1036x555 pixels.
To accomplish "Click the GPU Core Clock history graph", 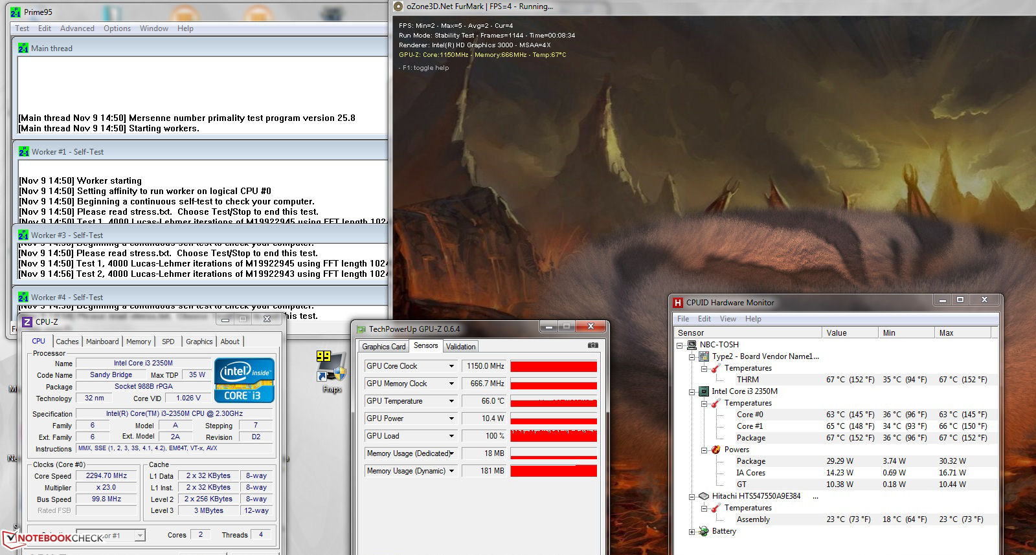I will click(554, 366).
